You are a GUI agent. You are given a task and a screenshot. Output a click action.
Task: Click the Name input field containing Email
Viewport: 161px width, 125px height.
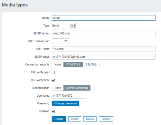103,18
